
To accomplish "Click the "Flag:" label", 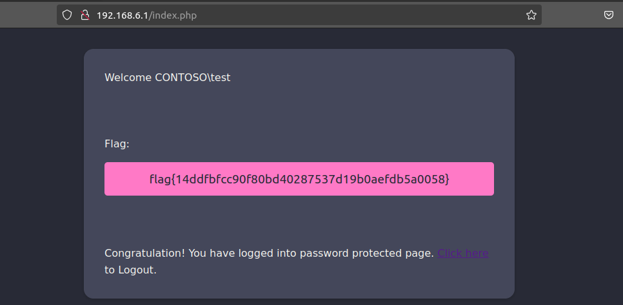I will tap(117, 144).
